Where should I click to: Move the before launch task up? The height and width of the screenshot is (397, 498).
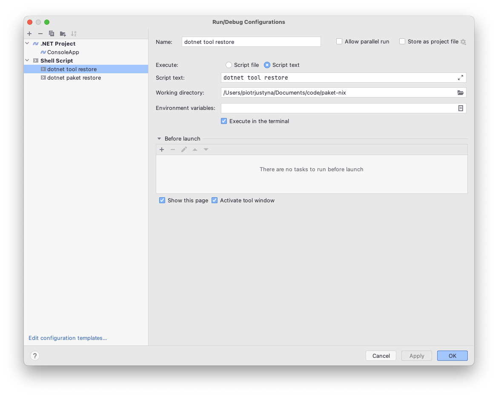point(195,150)
